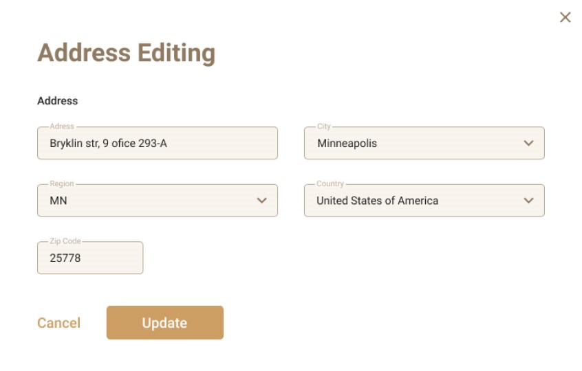Viewport: 582px width, 371px height.
Task: Click the "City" floating field label
Action: coord(324,126)
